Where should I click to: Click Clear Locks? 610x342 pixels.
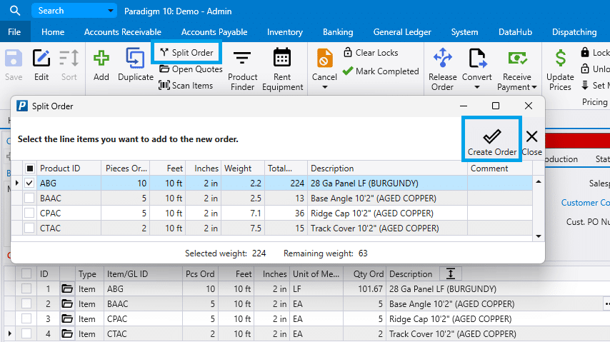tap(371, 53)
